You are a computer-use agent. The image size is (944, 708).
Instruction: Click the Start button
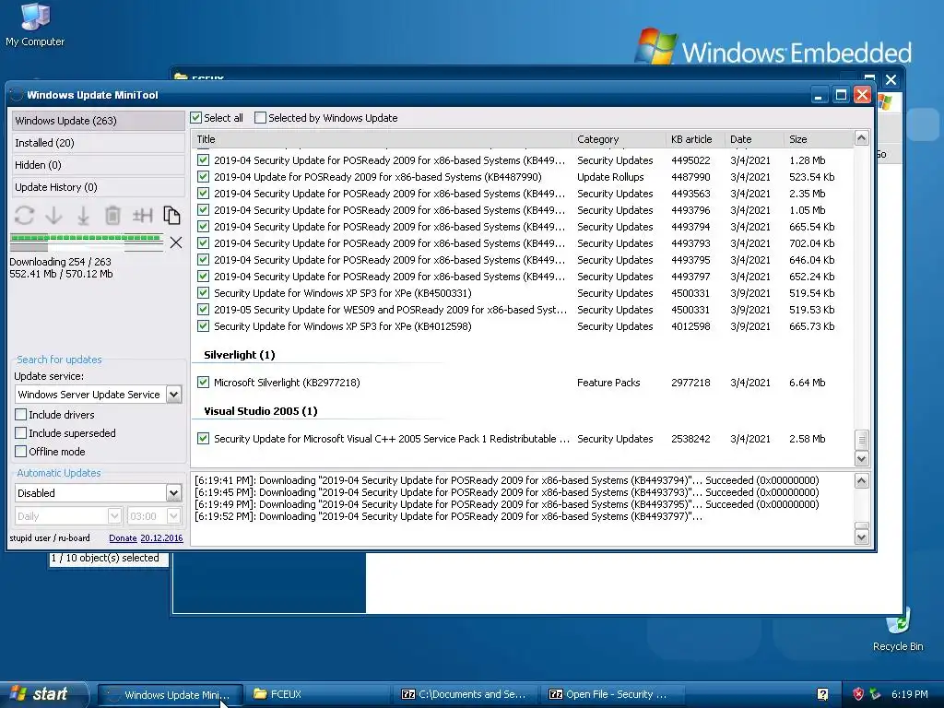point(43,694)
